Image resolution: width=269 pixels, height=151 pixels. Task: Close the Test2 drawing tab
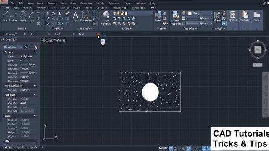(x=98, y=34)
